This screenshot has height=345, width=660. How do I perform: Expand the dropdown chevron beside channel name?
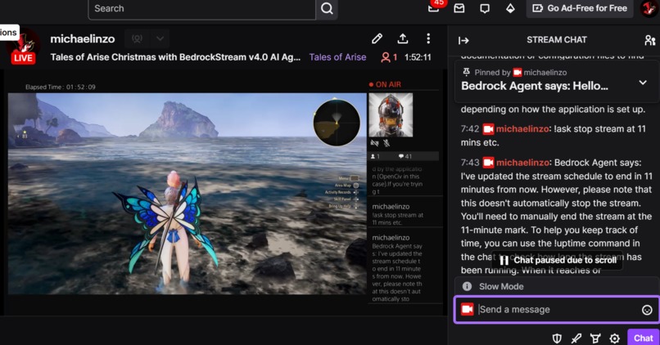tap(160, 38)
